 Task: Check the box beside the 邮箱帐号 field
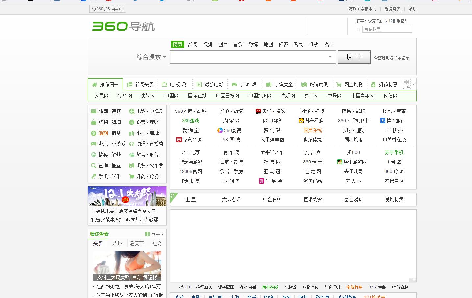[358, 29]
